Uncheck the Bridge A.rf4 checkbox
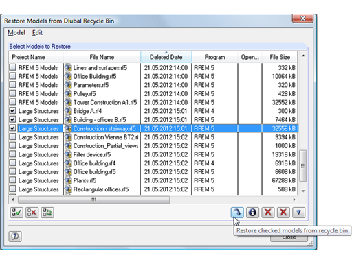The height and width of the screenshot is (264, 352). pyautogui.click(x=13, y=110)
